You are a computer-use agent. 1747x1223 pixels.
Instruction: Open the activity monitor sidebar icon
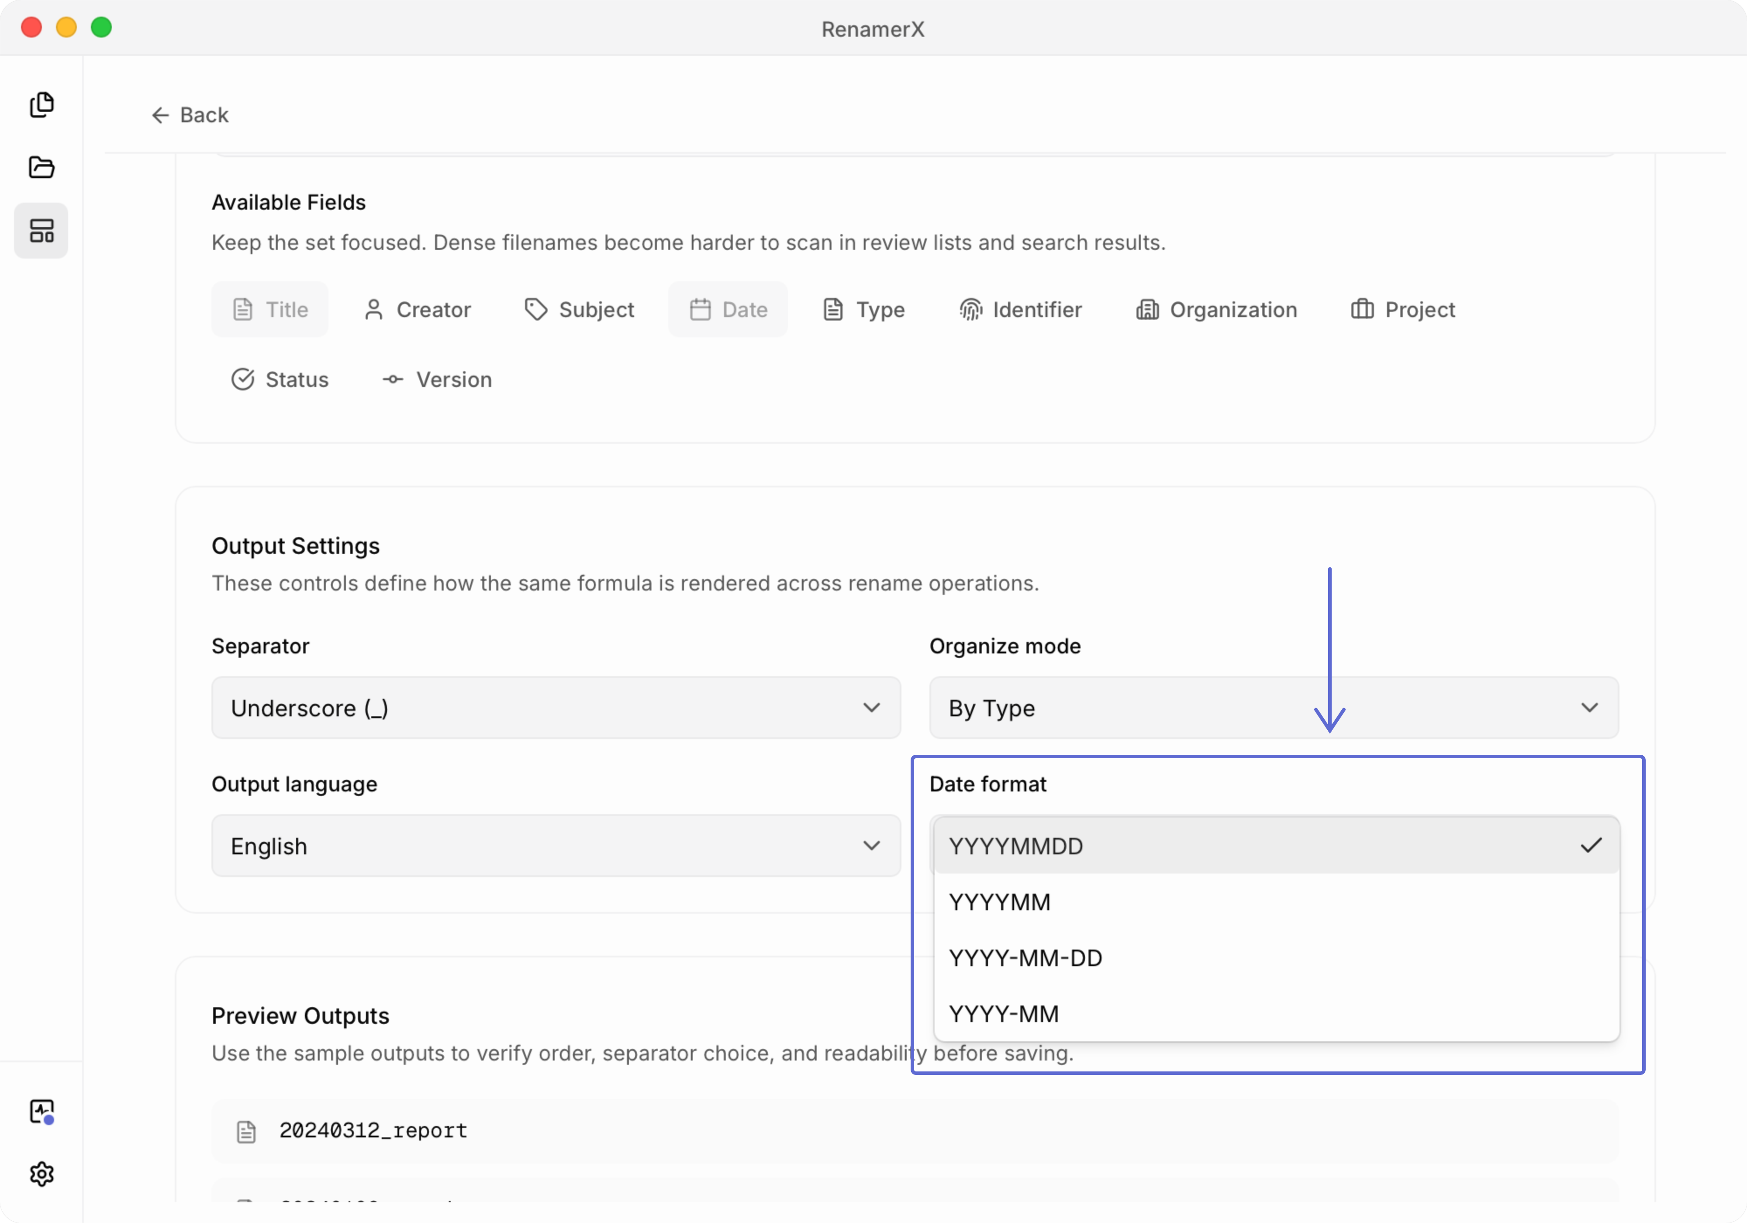pos(41,1111)
